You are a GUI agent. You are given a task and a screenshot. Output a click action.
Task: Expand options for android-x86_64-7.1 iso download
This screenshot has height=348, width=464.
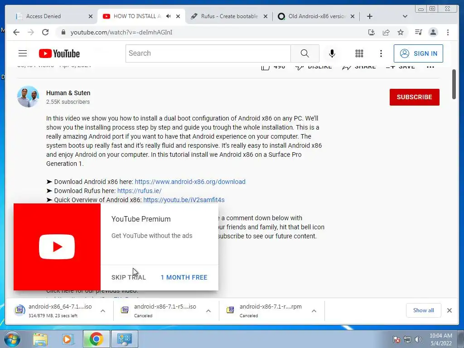pos(103,311)
